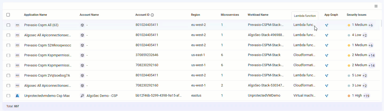This screenshot has height=111, width=384.
Task: Expand +14 badge on the us-east-1 row
Action: click(371, 55)
